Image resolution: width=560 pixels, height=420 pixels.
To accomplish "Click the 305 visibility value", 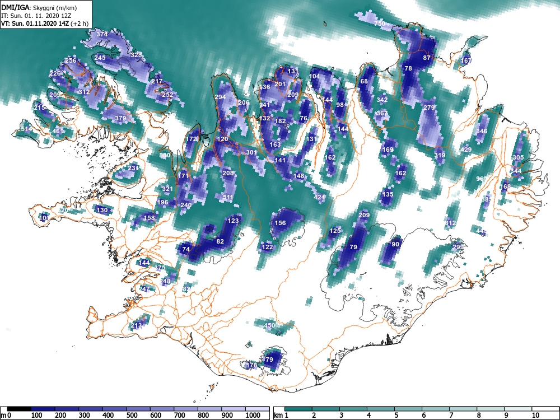I will coord(518,157).
